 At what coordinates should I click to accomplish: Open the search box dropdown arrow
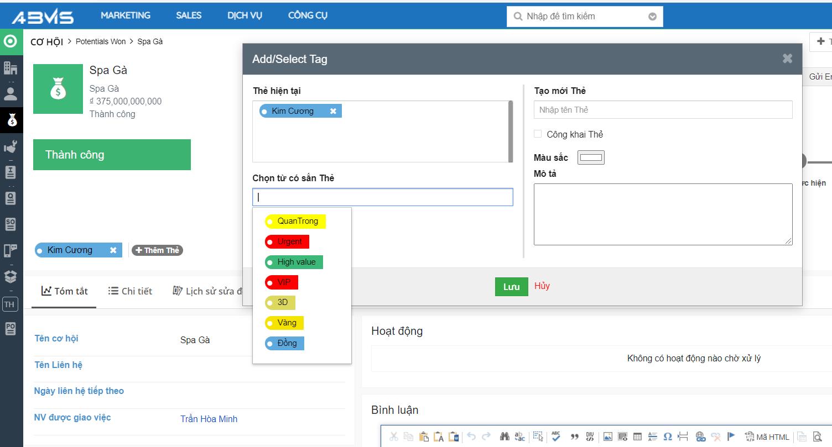point(652,17)
